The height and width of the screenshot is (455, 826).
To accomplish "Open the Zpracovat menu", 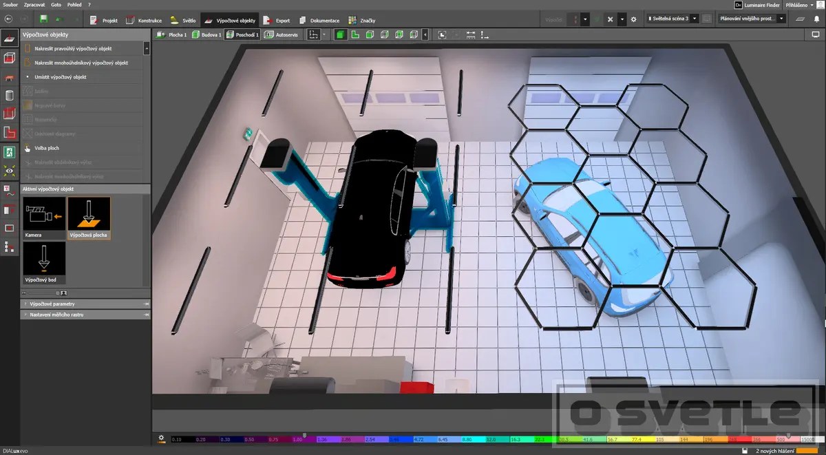I will [35, 4].
